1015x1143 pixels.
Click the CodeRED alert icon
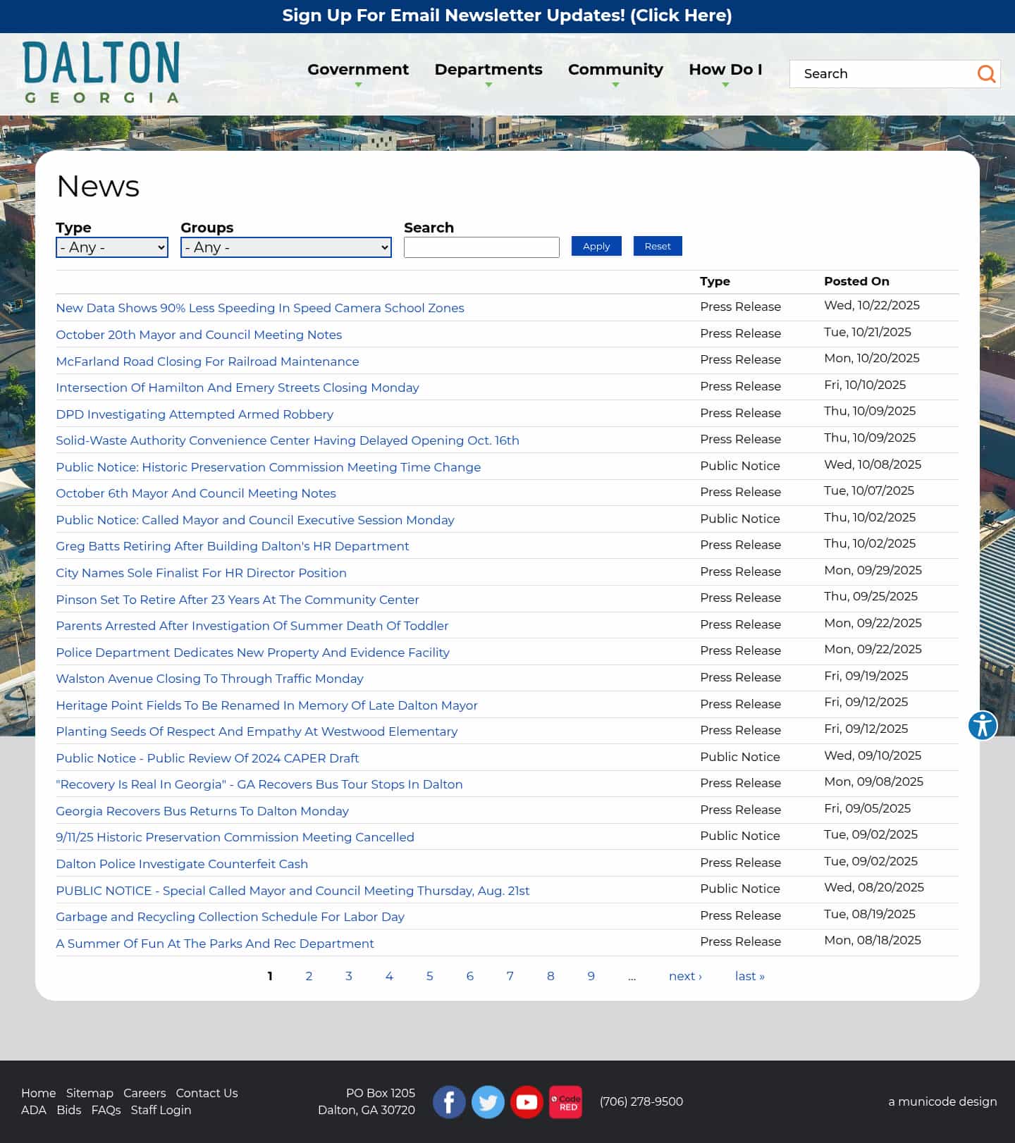565,1102
